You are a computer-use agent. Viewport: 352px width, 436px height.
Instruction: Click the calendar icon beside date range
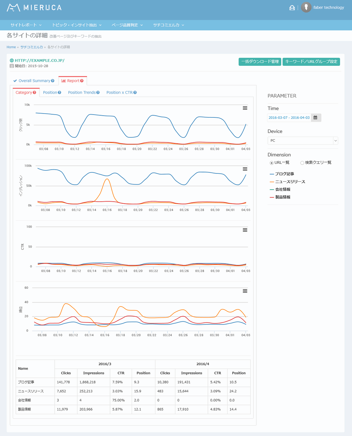click(x=316, y=118)
